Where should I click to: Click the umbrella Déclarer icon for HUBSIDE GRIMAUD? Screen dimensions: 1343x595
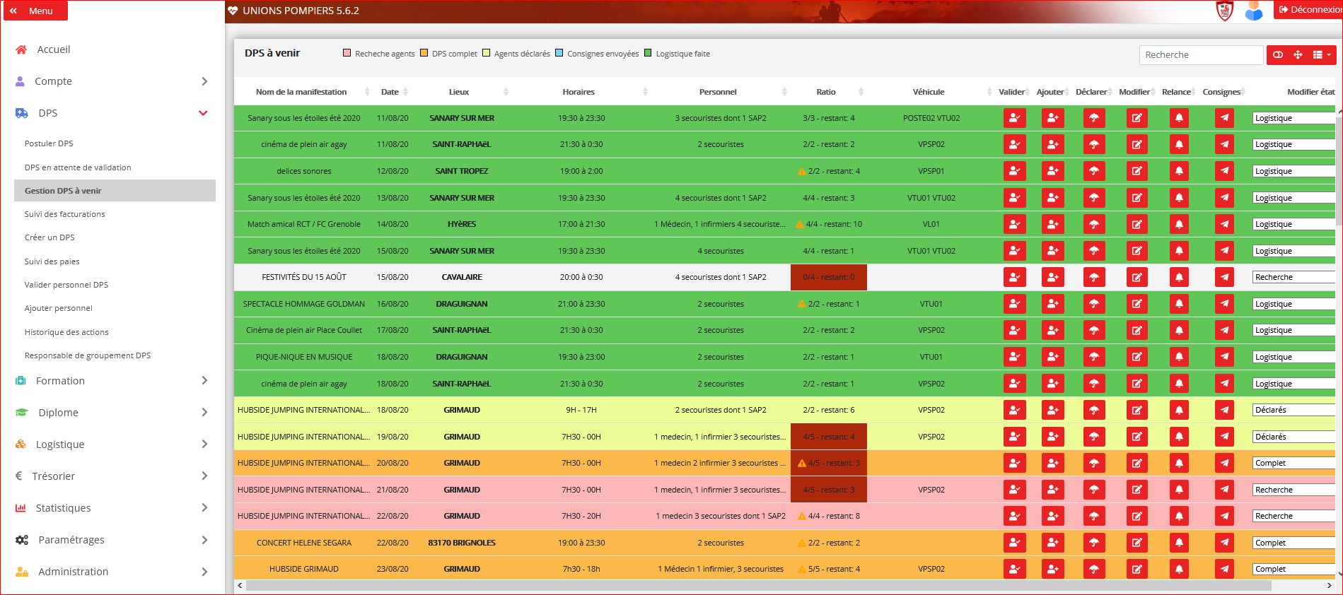coord(1094,569)
